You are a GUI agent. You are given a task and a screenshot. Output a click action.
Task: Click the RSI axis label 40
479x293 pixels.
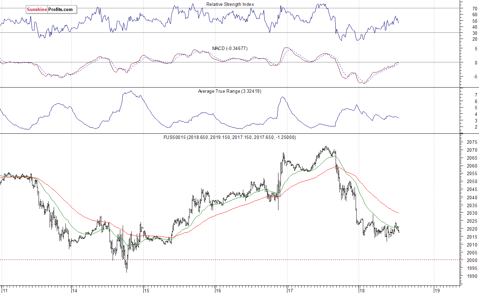click(475, 27)
